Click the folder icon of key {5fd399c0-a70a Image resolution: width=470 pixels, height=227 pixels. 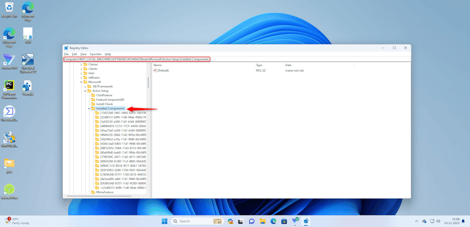[97, 139]
